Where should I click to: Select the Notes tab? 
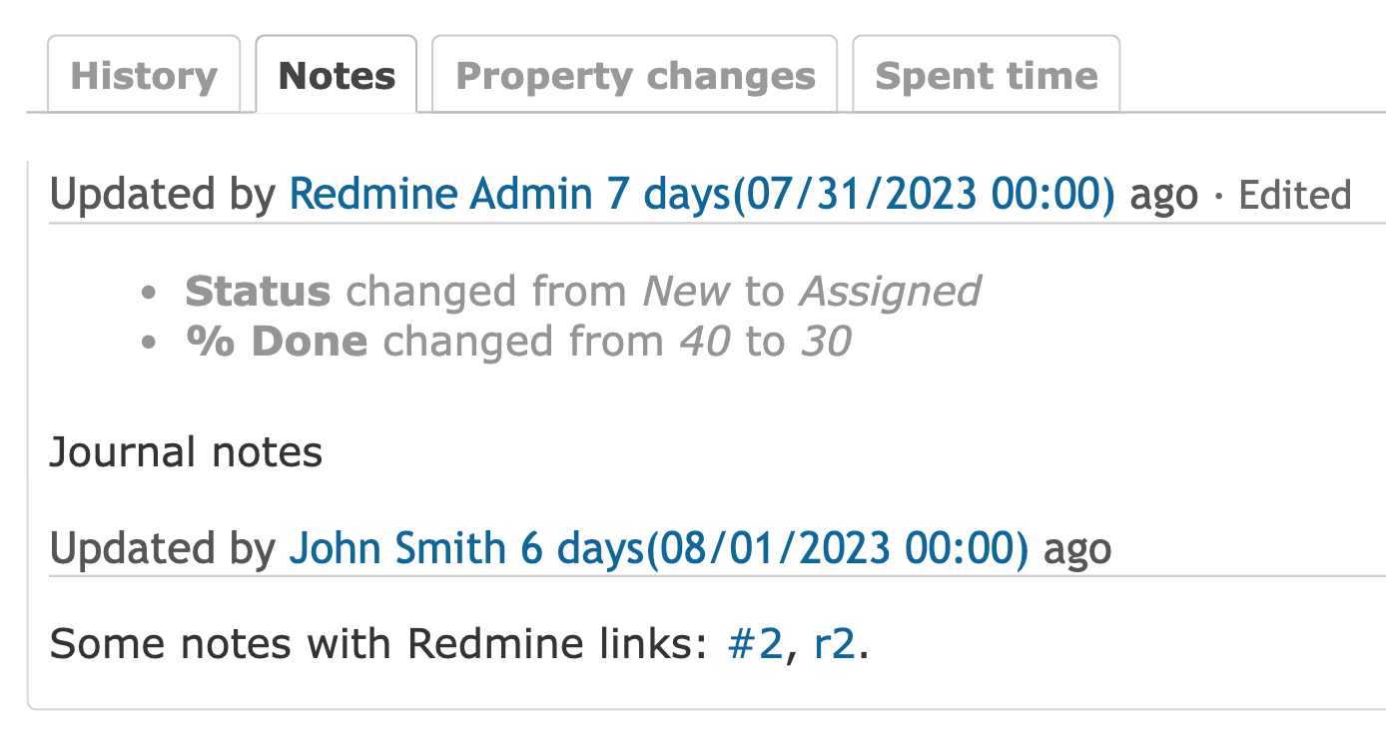point(337,76)
